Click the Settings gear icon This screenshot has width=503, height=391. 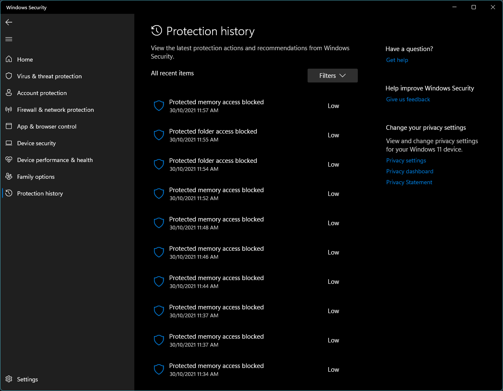pos(9,379)
